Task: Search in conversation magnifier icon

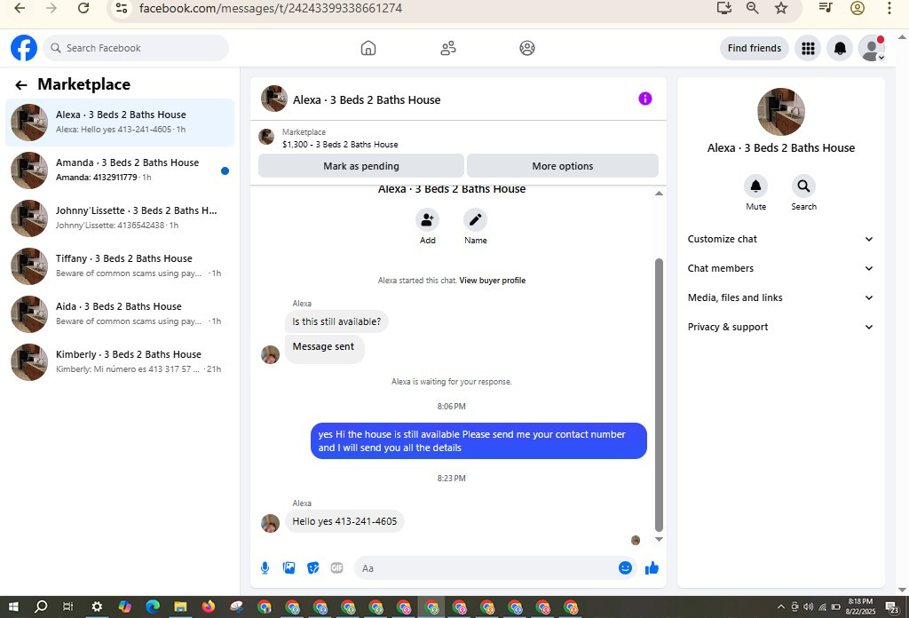Action: tap(803, 186)
